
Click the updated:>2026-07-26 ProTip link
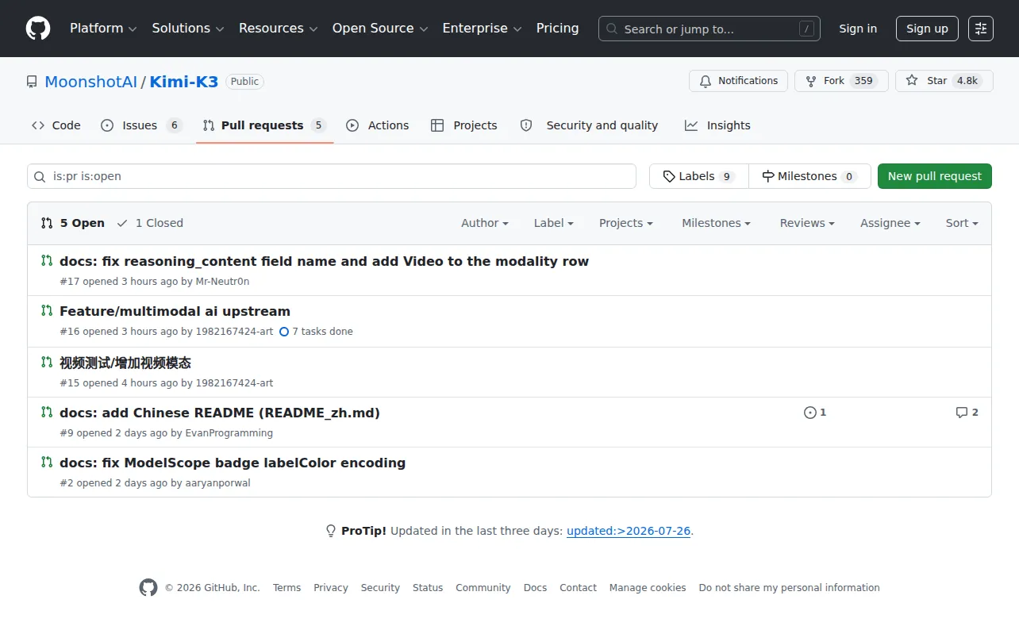629,531
